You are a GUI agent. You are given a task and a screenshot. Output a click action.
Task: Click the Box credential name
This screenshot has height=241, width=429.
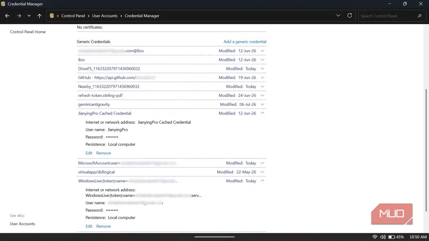pyautogui.click(x=82, y=60)
